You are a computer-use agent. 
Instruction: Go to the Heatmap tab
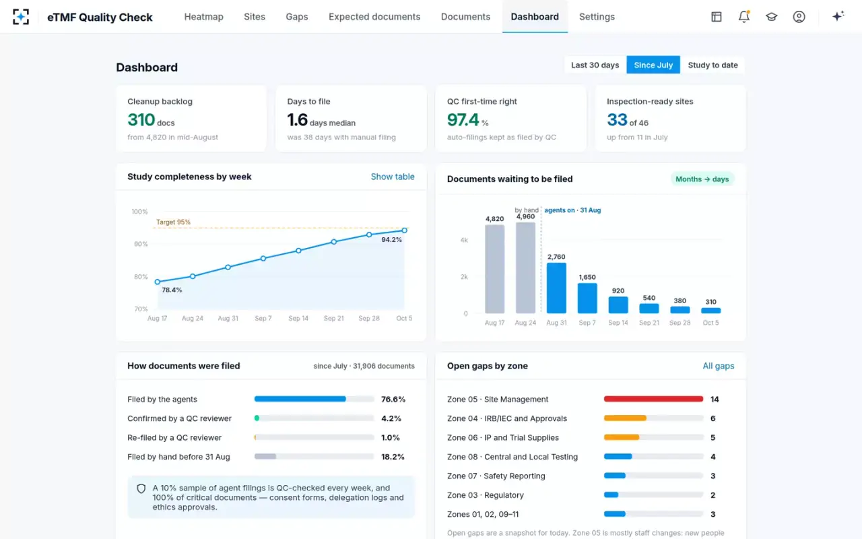click(x=204, y=17)
